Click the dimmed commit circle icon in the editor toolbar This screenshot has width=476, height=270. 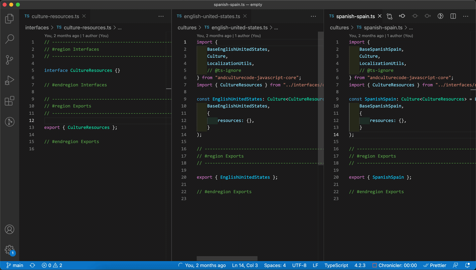click(415, 16)
